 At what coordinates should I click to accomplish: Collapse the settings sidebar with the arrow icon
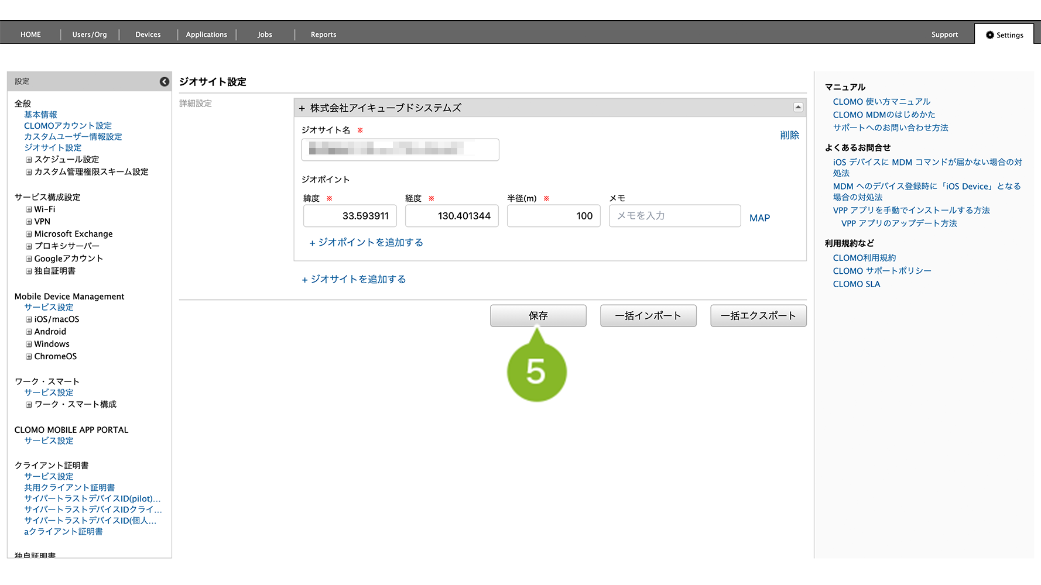[165, 82]
